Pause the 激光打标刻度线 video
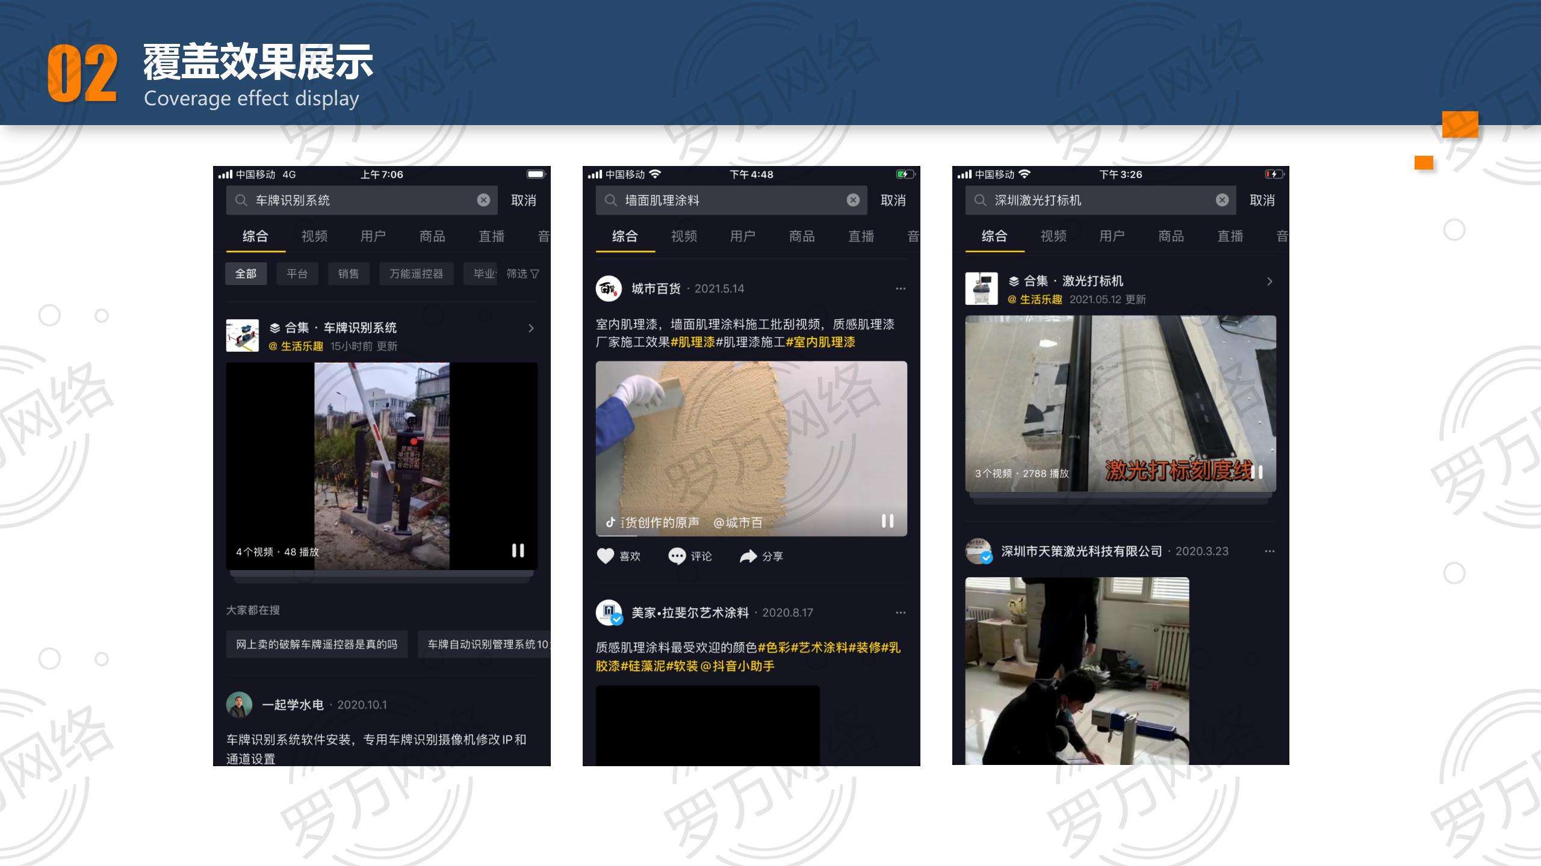 pyautogui.click(x=1257, y=472)
